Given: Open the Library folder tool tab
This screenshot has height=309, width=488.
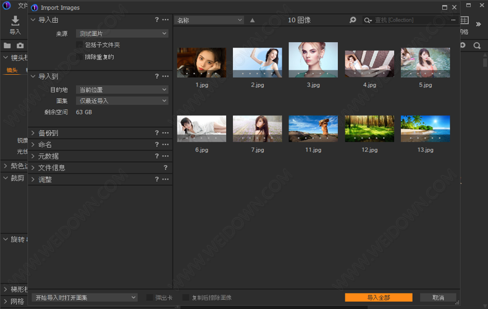Looking at the screenshot, I should [x=7, y=46].
